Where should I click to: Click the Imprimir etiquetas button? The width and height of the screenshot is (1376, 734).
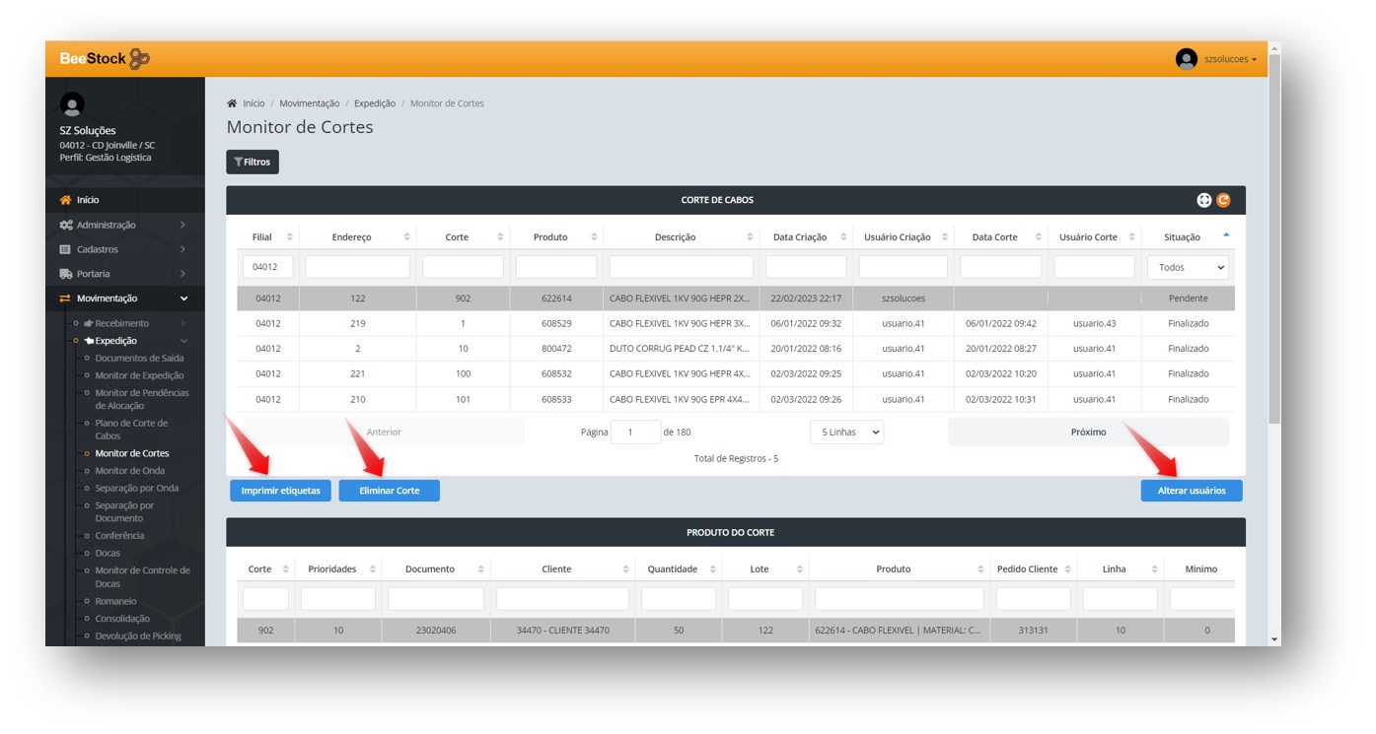point(281,491)
